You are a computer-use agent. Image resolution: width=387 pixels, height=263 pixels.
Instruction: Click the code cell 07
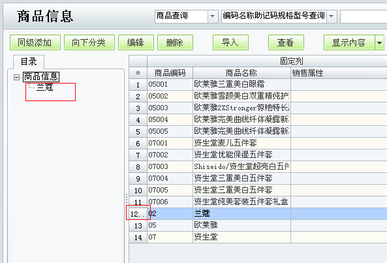click(x=170, y=237)
